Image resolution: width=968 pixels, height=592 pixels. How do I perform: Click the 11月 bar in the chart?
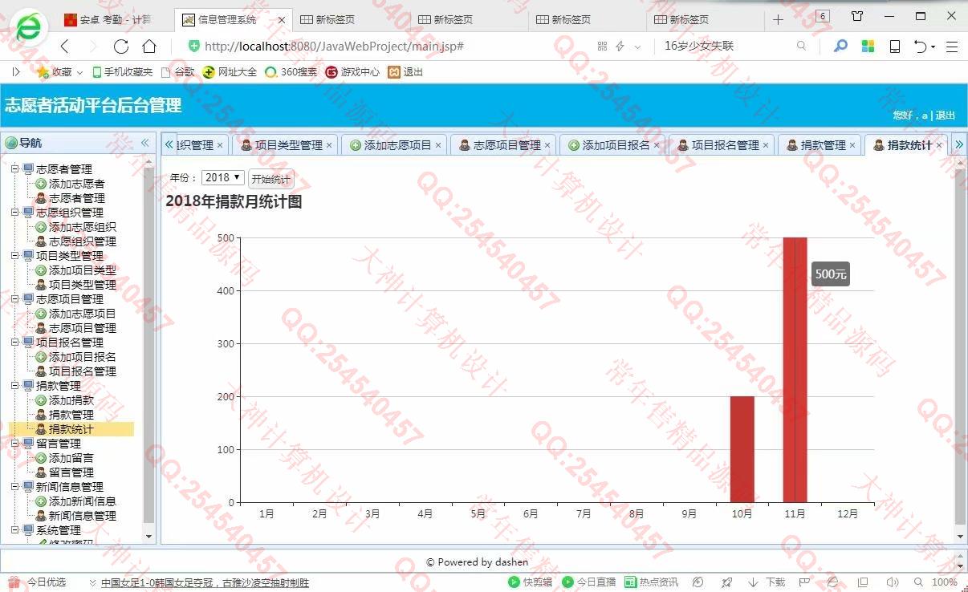[795, 370]
